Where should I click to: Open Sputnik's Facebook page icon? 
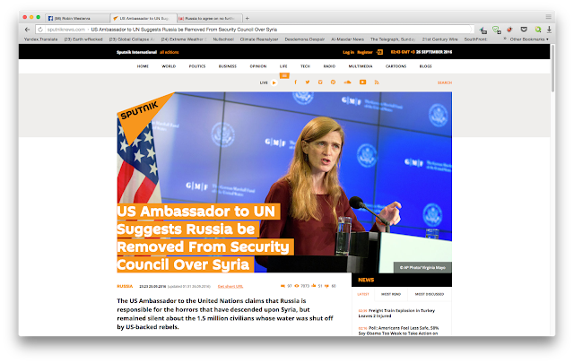[x=295, y=82]
